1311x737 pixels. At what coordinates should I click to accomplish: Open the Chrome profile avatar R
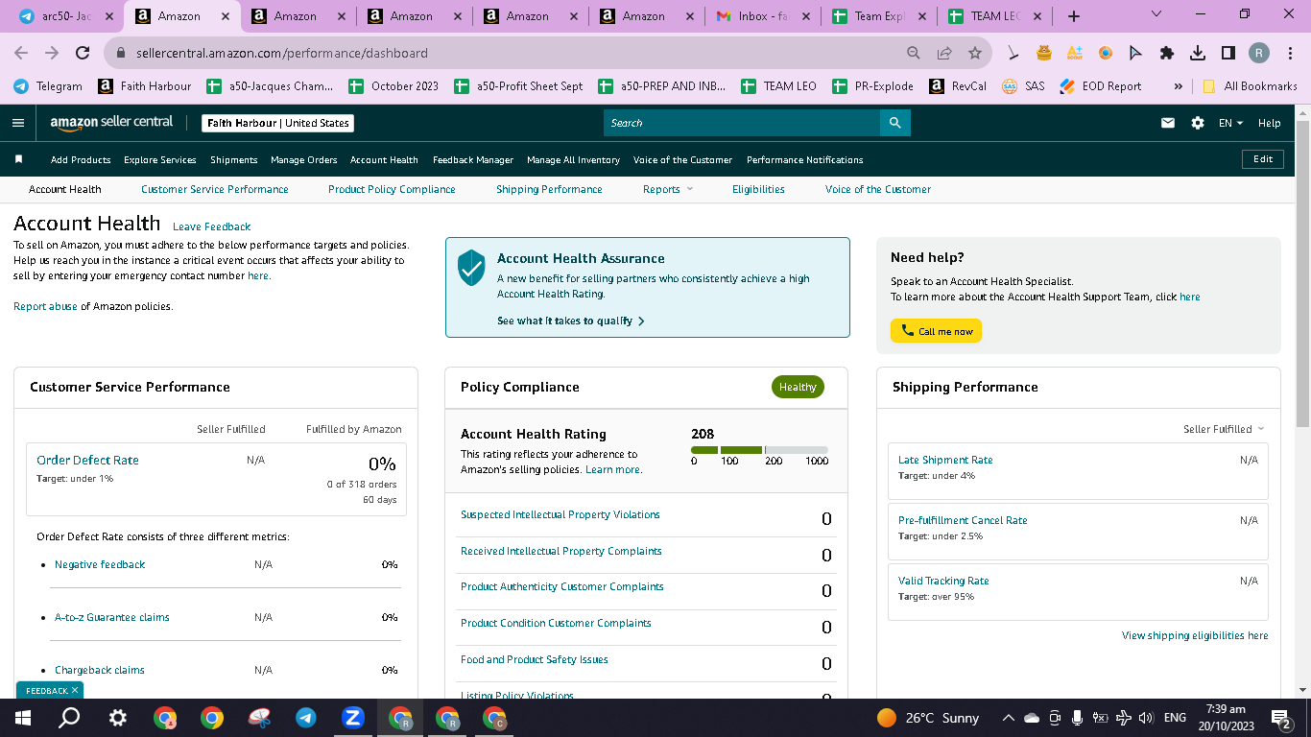(1258, 53)
